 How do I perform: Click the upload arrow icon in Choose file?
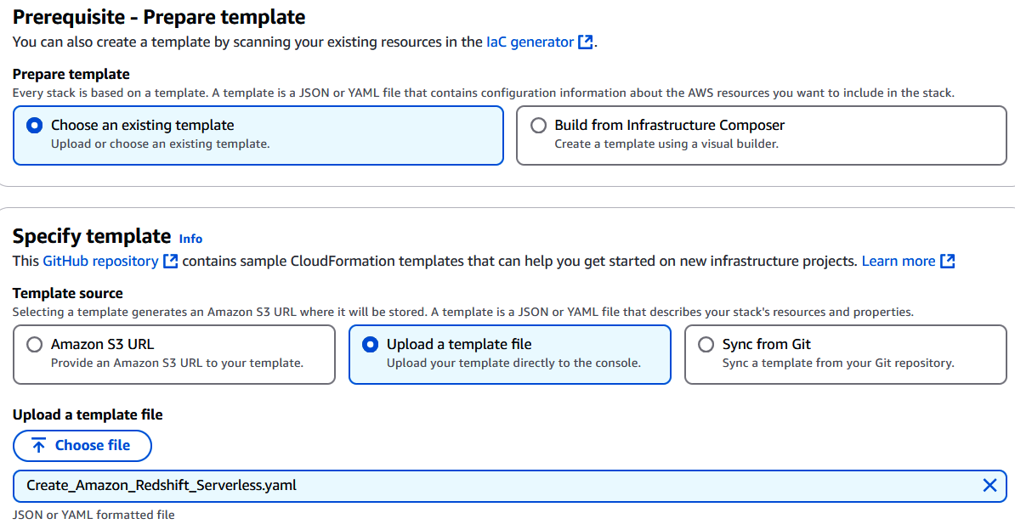coord(38,445)
